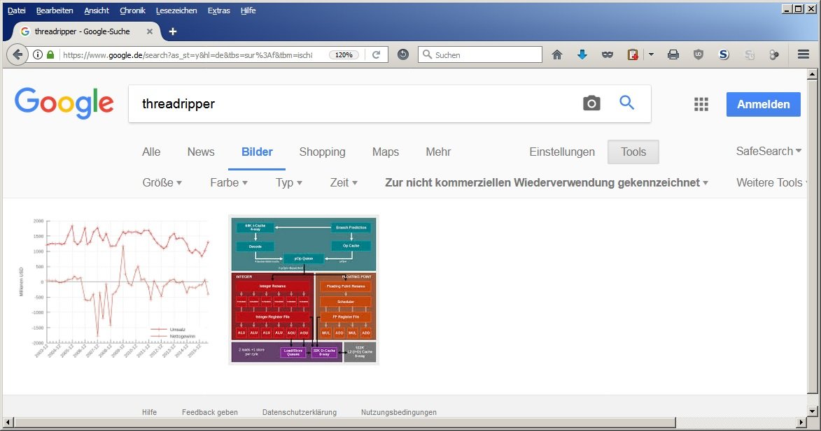Toggle the Tools filter bar

click(x=633, y=152)
